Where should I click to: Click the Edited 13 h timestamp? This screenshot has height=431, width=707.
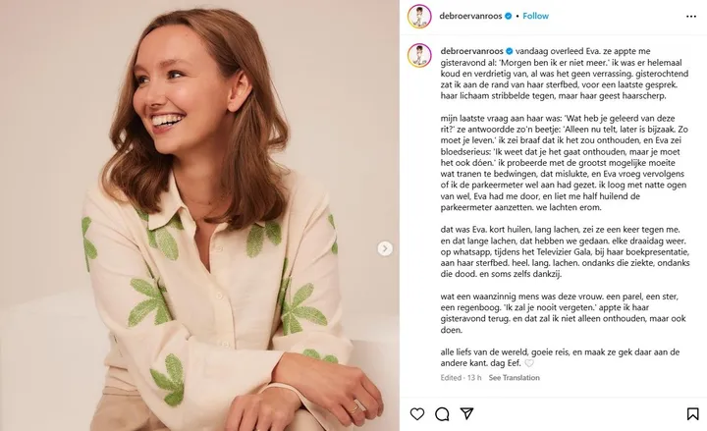point(461,378)
